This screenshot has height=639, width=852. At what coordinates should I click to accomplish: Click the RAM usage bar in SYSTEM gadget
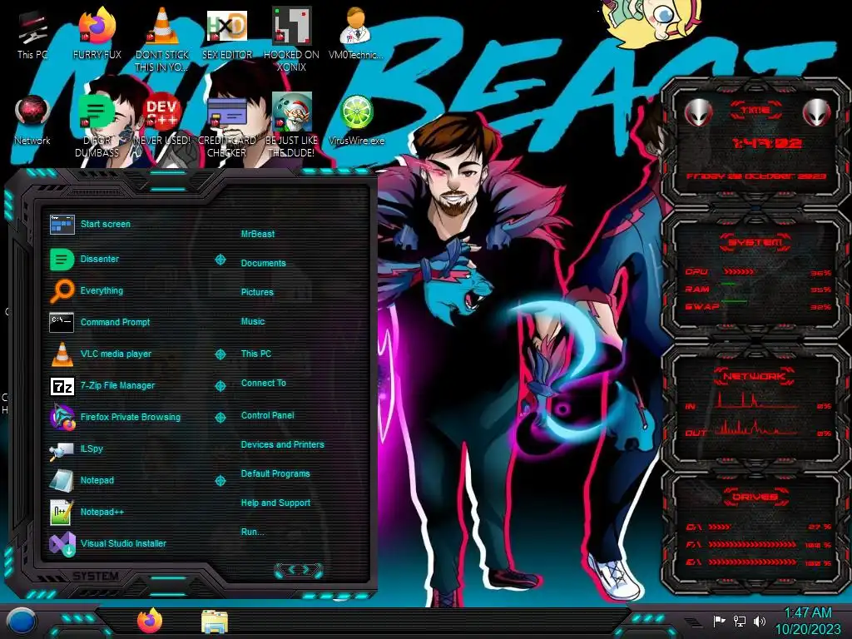click(x=729, y=285)
